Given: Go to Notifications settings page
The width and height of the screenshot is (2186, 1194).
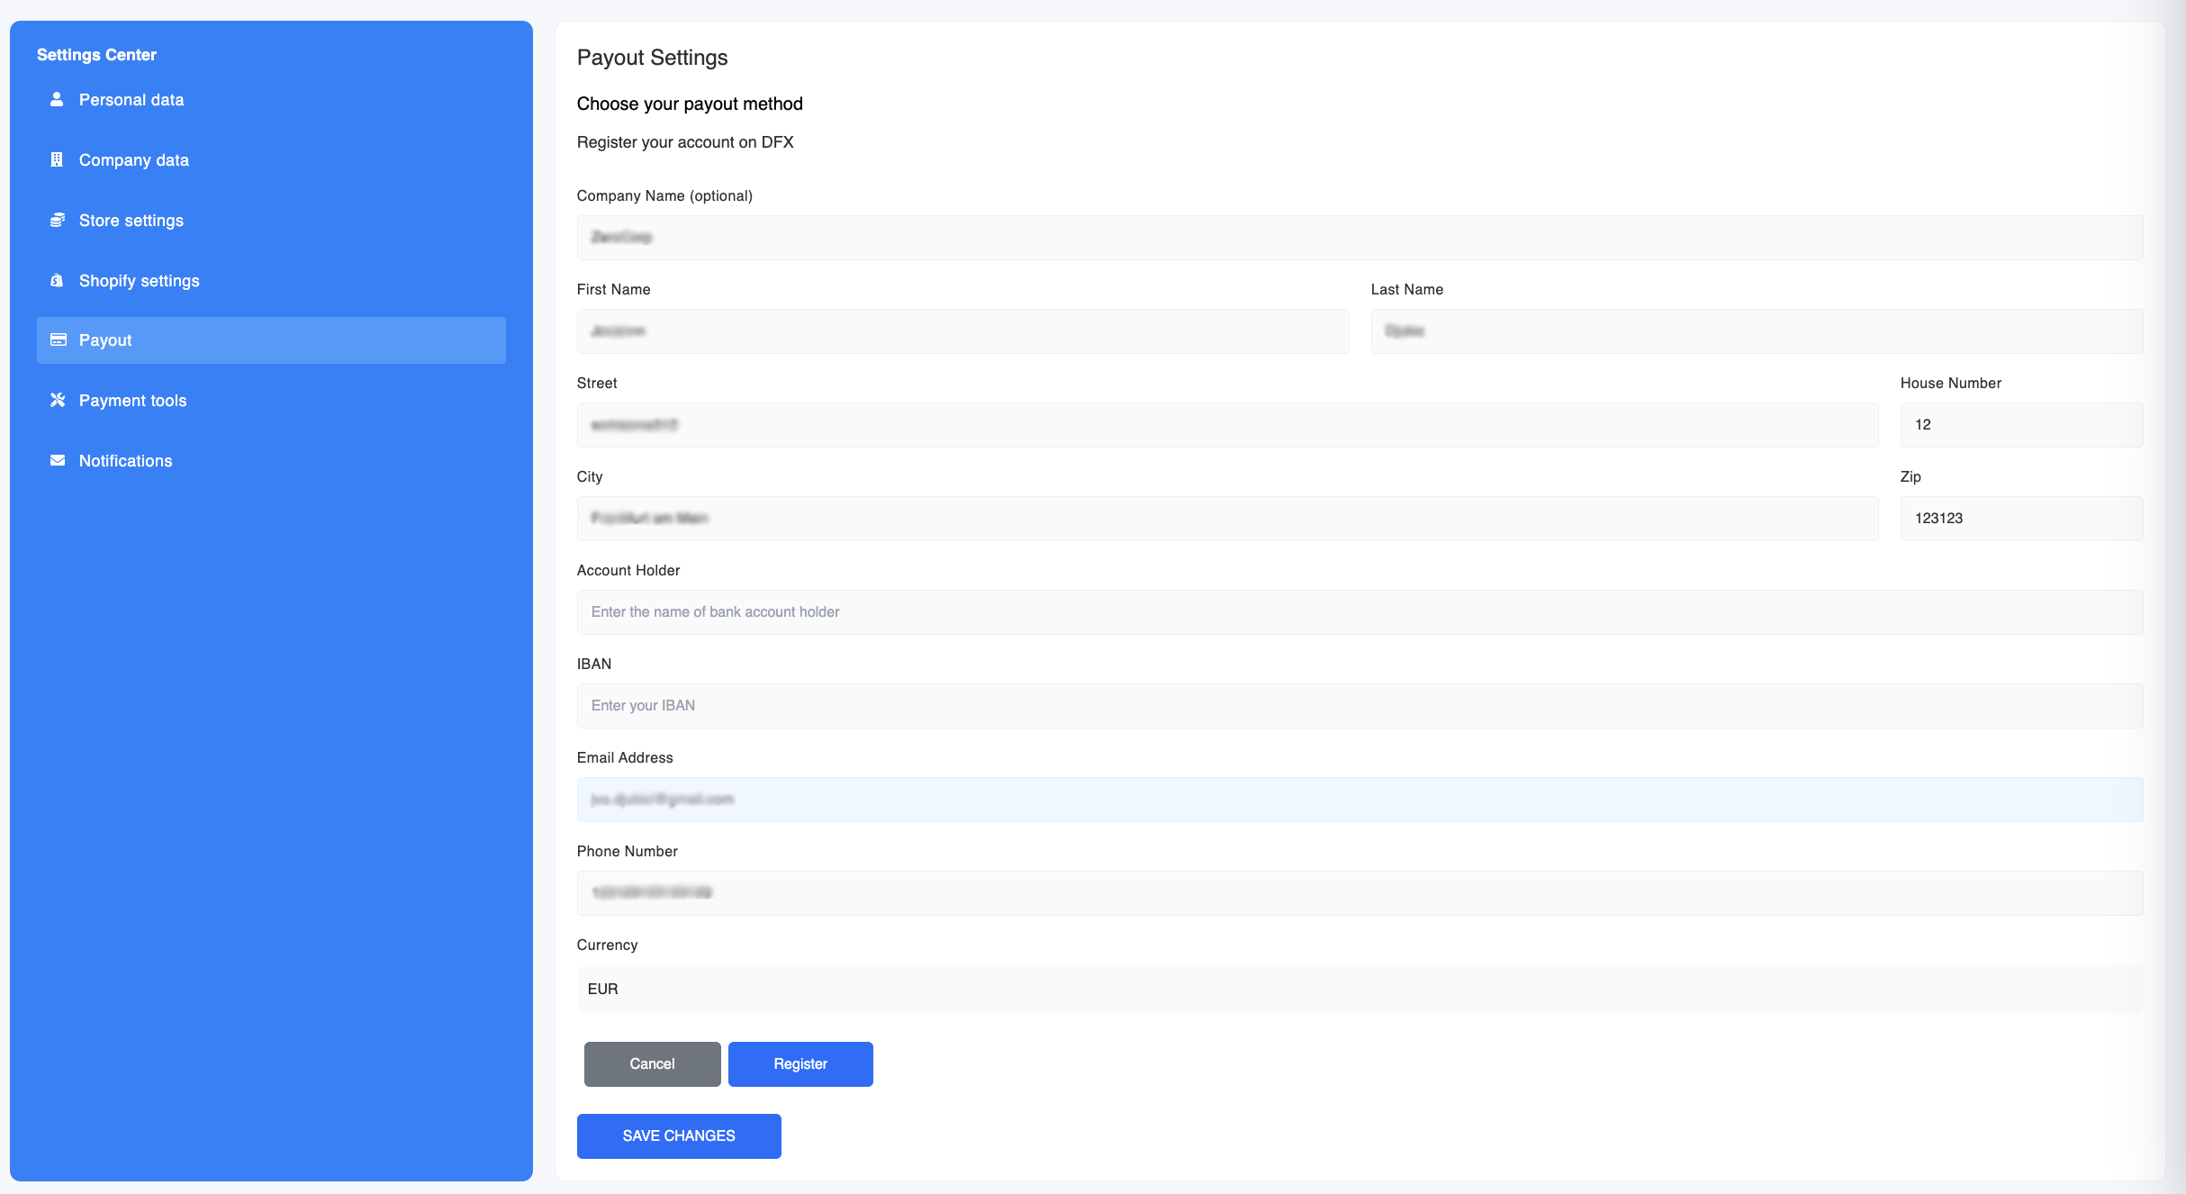Looking at the screenshot, I should [125, 461].
